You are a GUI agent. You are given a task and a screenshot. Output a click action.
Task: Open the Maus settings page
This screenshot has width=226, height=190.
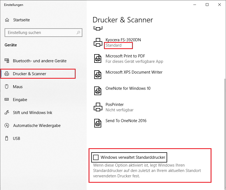18,87
